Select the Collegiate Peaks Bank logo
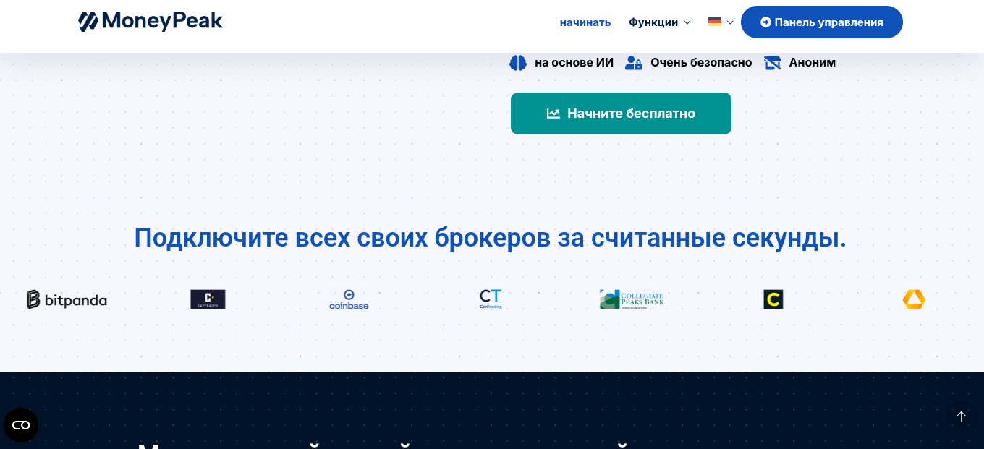 [x=632, y=299]
